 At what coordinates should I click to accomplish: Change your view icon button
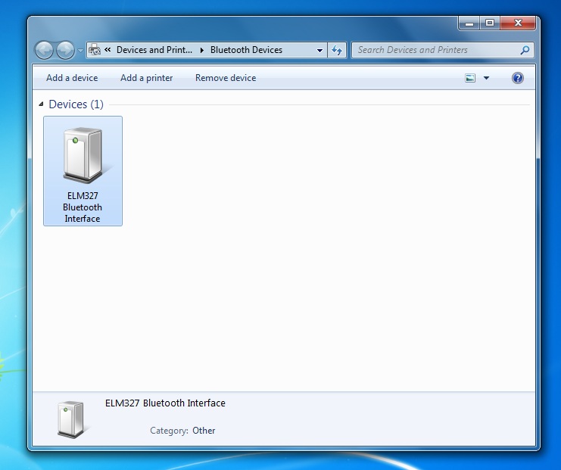470,78
